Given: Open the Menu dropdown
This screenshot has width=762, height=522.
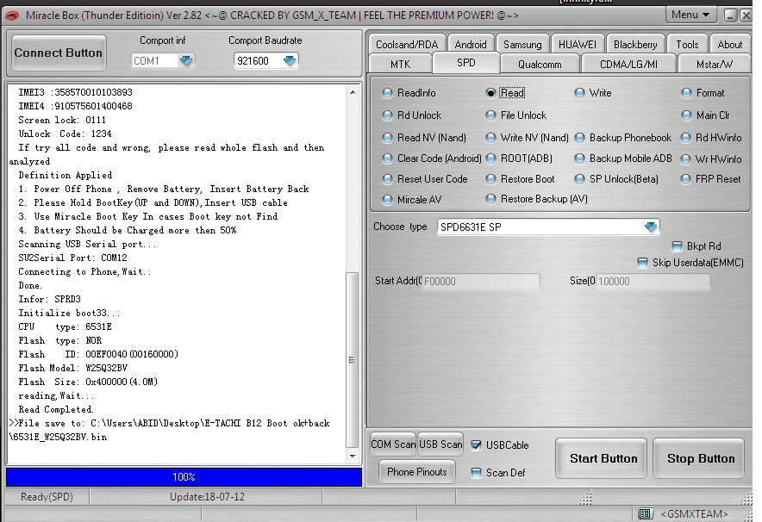Looking at the screenshot, I should pyautogui.click(x=690, y=15).
